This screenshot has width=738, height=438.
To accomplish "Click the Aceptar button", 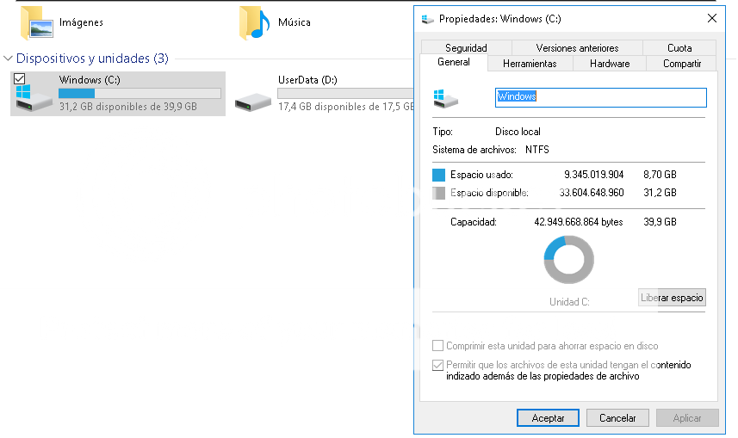I will point(548,418).
